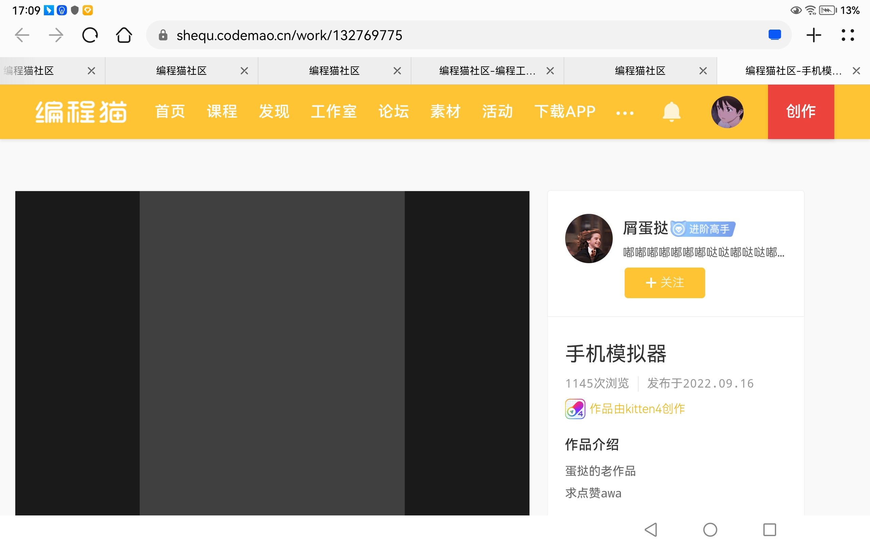Open the author 屑蛋挞 avatar photo
This screenshot has height=544, width=870.
coord(589,238)
